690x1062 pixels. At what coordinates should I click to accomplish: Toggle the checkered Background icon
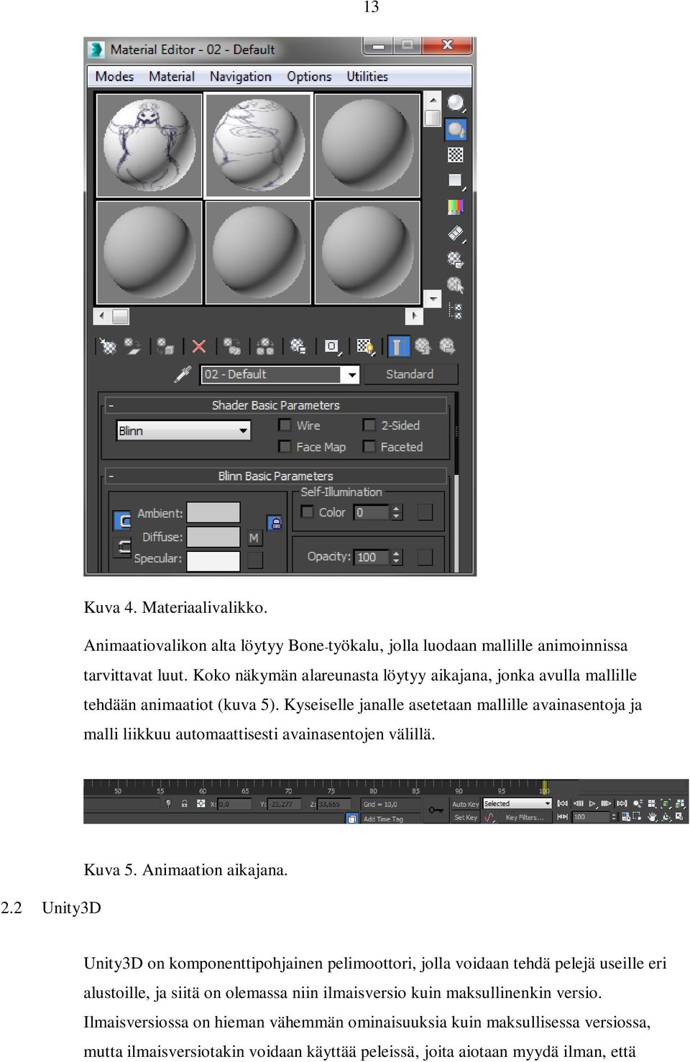(x=456, y=154)
